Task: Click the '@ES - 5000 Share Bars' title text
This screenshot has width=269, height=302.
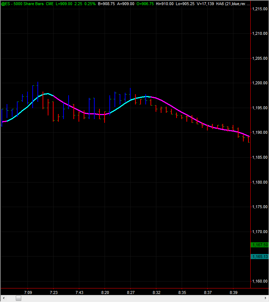Action: click(22, 4)
